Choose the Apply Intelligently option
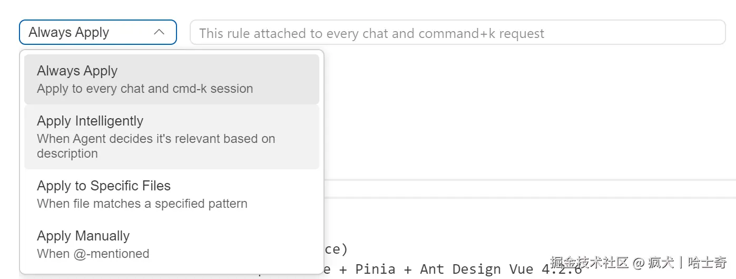736x279 pixels. [90, 121]
